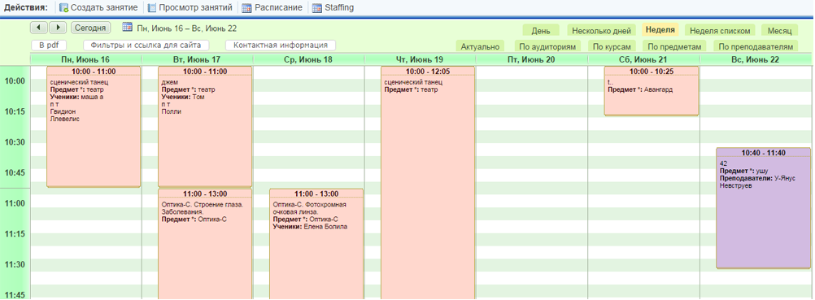Switch to День view
The width and height of the screenshot is (815, 300).
(541, 30)
